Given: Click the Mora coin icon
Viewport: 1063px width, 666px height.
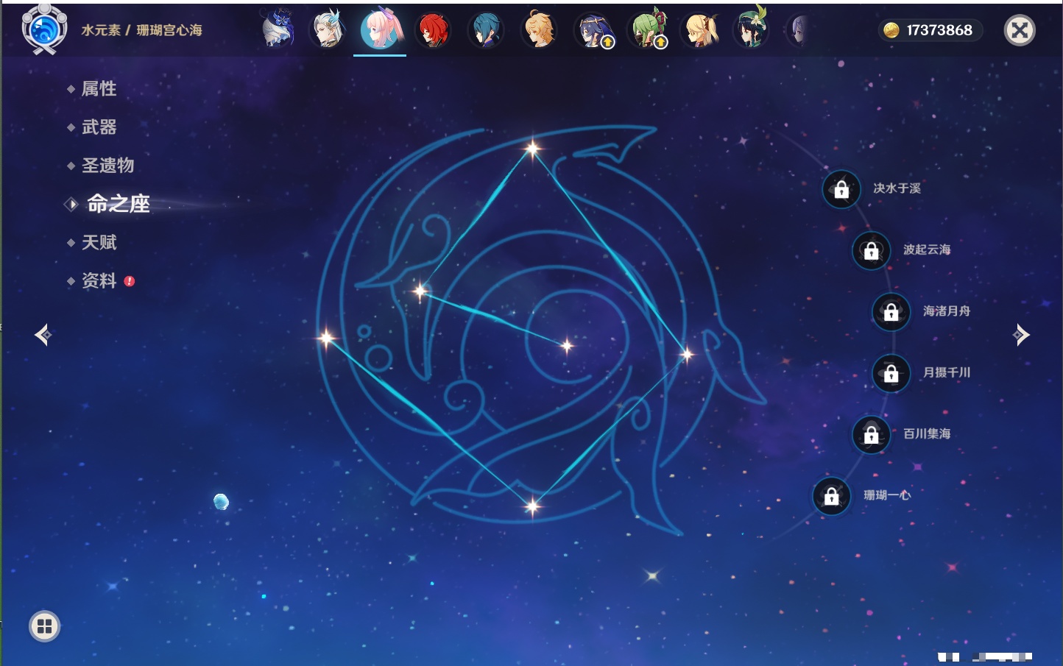Looking at the screenshot, I should tap(891, 30).
